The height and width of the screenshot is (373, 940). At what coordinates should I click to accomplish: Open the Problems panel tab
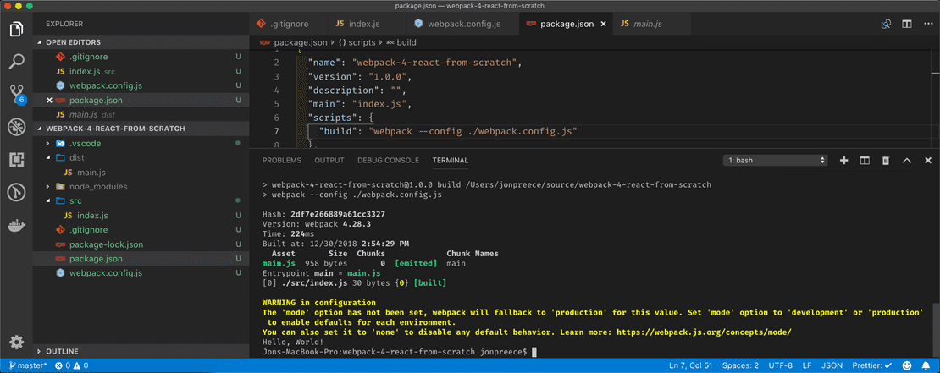(x=282, y=161)
